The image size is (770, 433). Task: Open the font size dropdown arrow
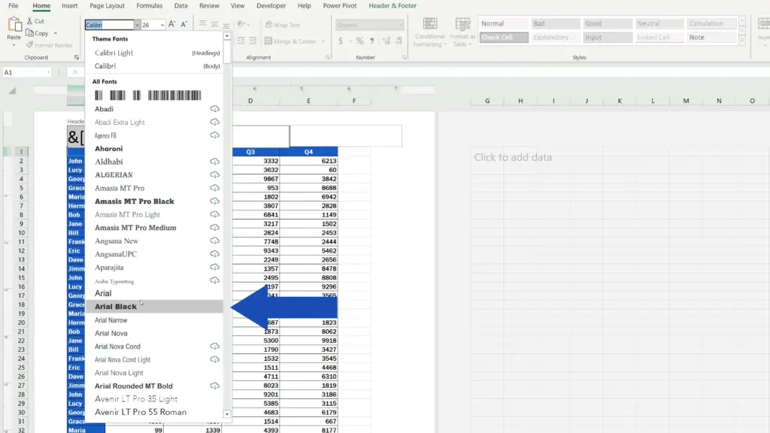tap(162, 25)
